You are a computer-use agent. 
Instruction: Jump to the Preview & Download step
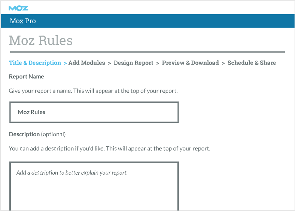[x=191, y=63]
